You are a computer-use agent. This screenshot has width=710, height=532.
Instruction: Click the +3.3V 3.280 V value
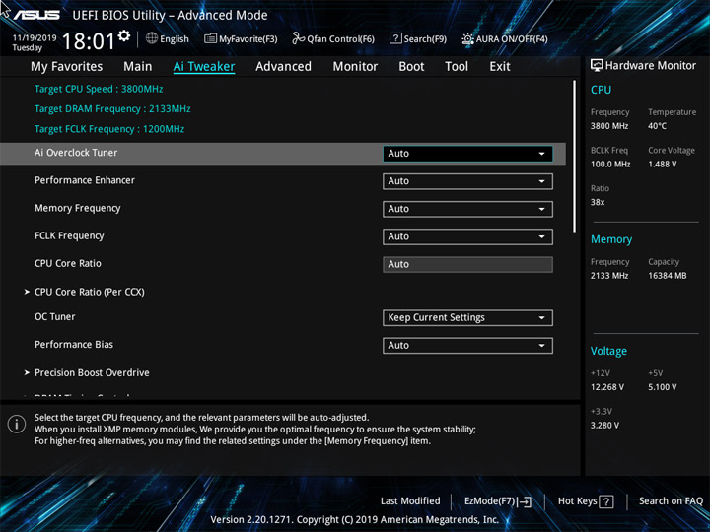(604, 426)
